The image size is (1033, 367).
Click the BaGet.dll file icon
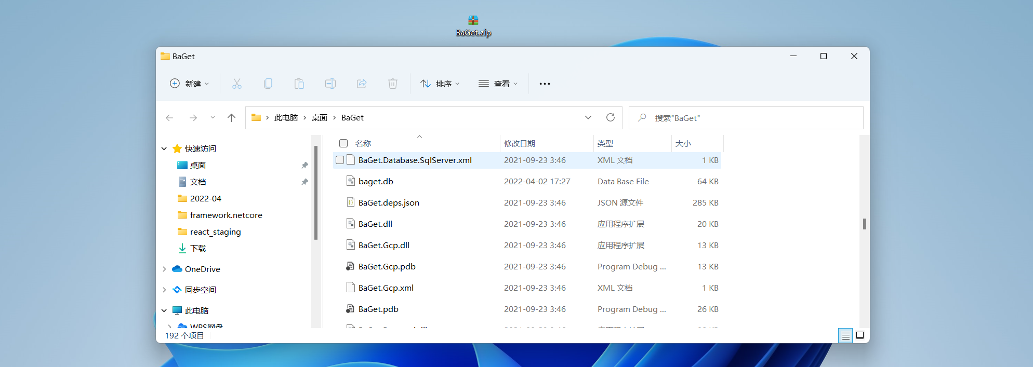[x=351, y=224]
